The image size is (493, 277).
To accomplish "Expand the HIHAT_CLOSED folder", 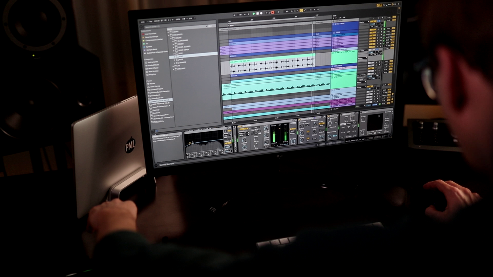I will (x=173, y=48).
